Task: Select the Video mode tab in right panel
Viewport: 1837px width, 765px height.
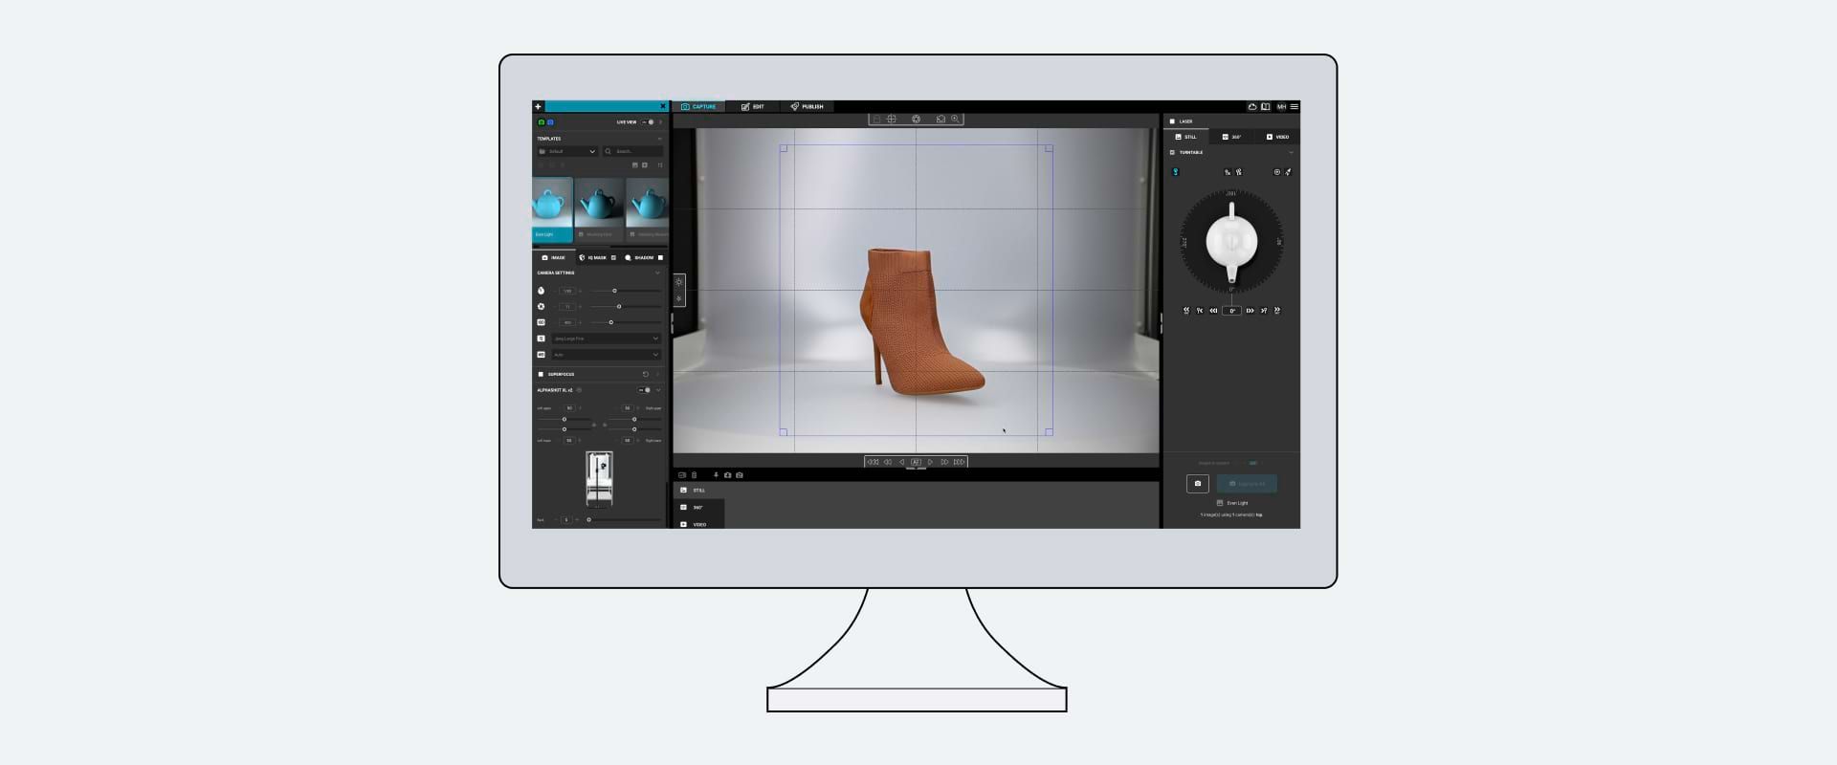Action: pyautogui.click(x=1277, y=137)
